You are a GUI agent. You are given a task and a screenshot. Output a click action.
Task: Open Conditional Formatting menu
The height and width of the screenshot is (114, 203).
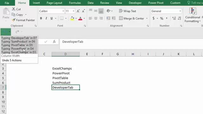pos(193,15)
